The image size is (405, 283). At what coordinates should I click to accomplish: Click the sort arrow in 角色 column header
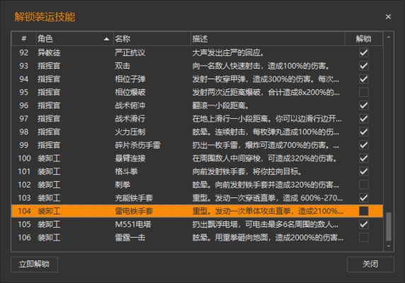[106, 39]
